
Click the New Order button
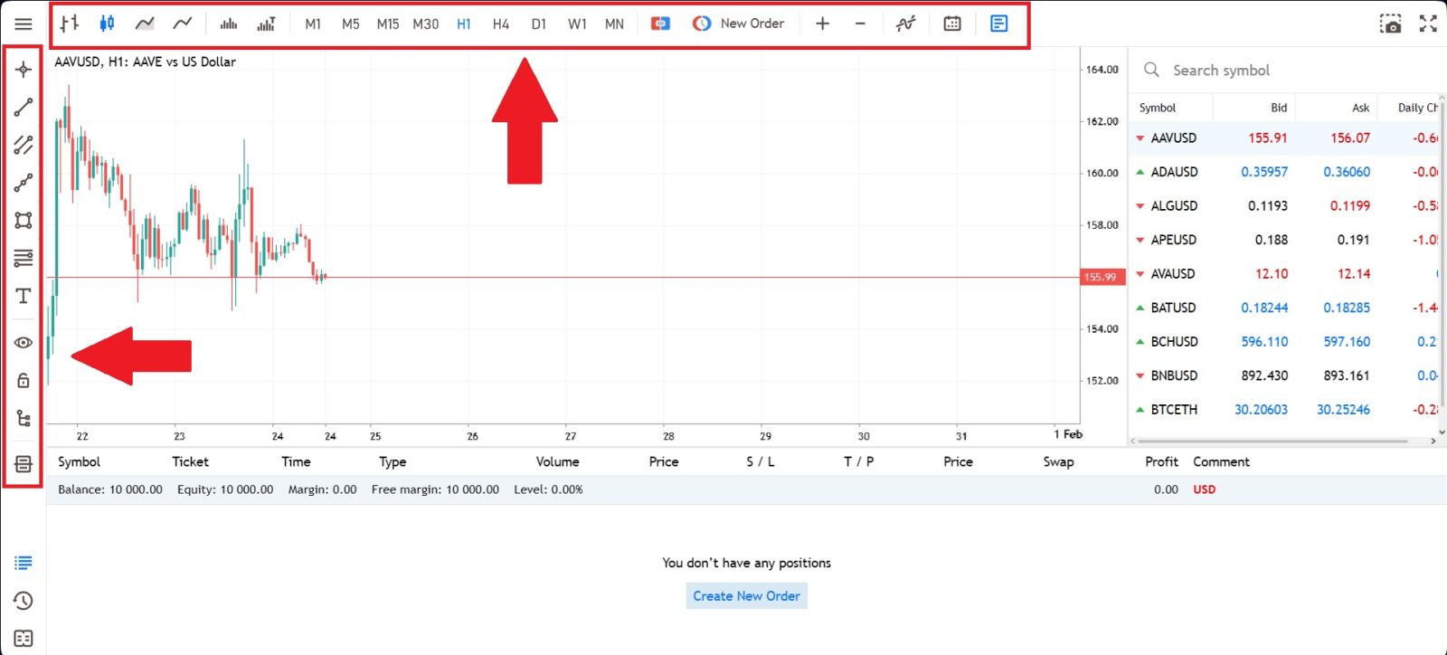pos(739,24)
